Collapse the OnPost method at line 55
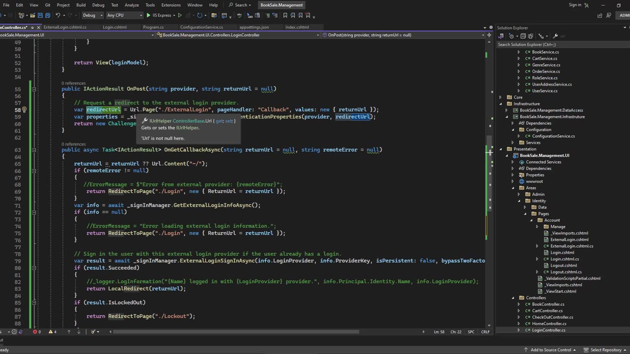This screenshot has width=630, height=354. click(34, 89)
